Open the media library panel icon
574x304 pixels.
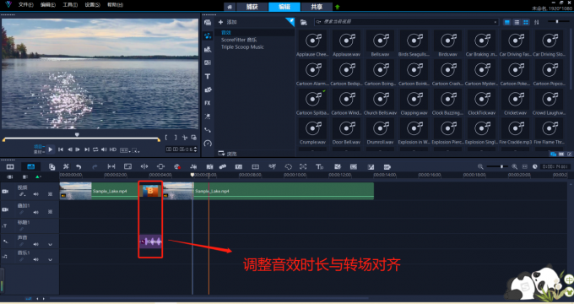click(x=208, y=23)
